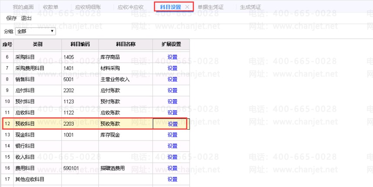
Task: Select the 收入科目 category cell
Action: click(x=37, y=157)
